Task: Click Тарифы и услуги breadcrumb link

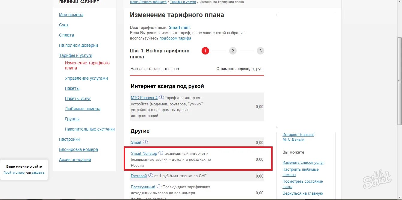Action: pyautogui.click(x=183, y=2)
